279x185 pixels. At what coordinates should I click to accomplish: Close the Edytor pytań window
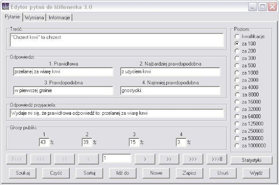[272, 7]
